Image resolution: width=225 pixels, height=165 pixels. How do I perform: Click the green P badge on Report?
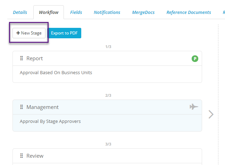coord(195,59)
